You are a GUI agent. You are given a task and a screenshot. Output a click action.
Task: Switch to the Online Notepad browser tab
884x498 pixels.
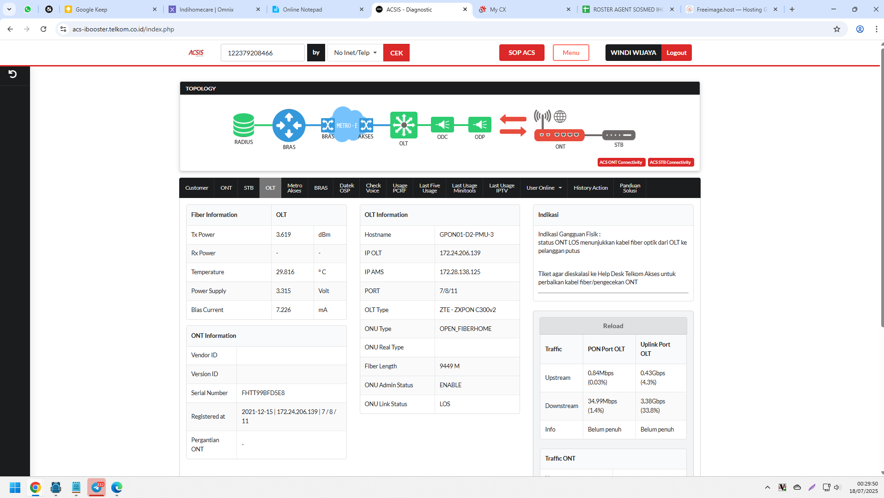pyautogui.click(x=319, y=9)
